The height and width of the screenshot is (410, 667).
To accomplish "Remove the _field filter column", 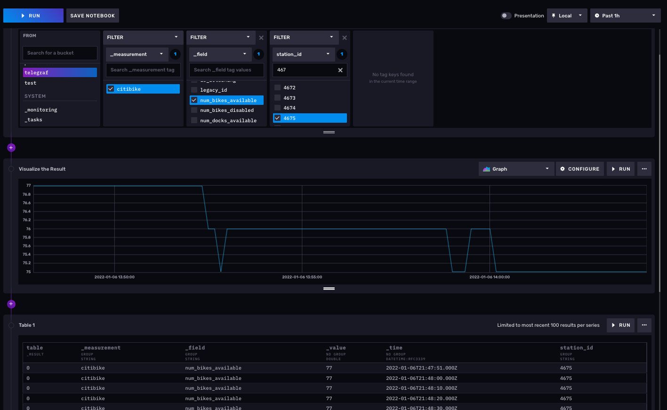I will click(x=261, y=38).
